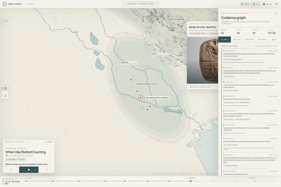Click the Evidence: Attested badge
Screen dimensions: 281x187
coord(16,159)
